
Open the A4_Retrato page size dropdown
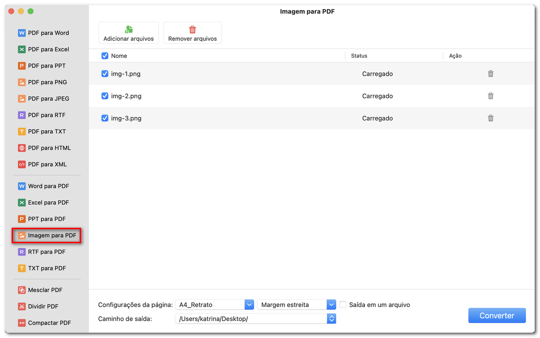point(248,305)
